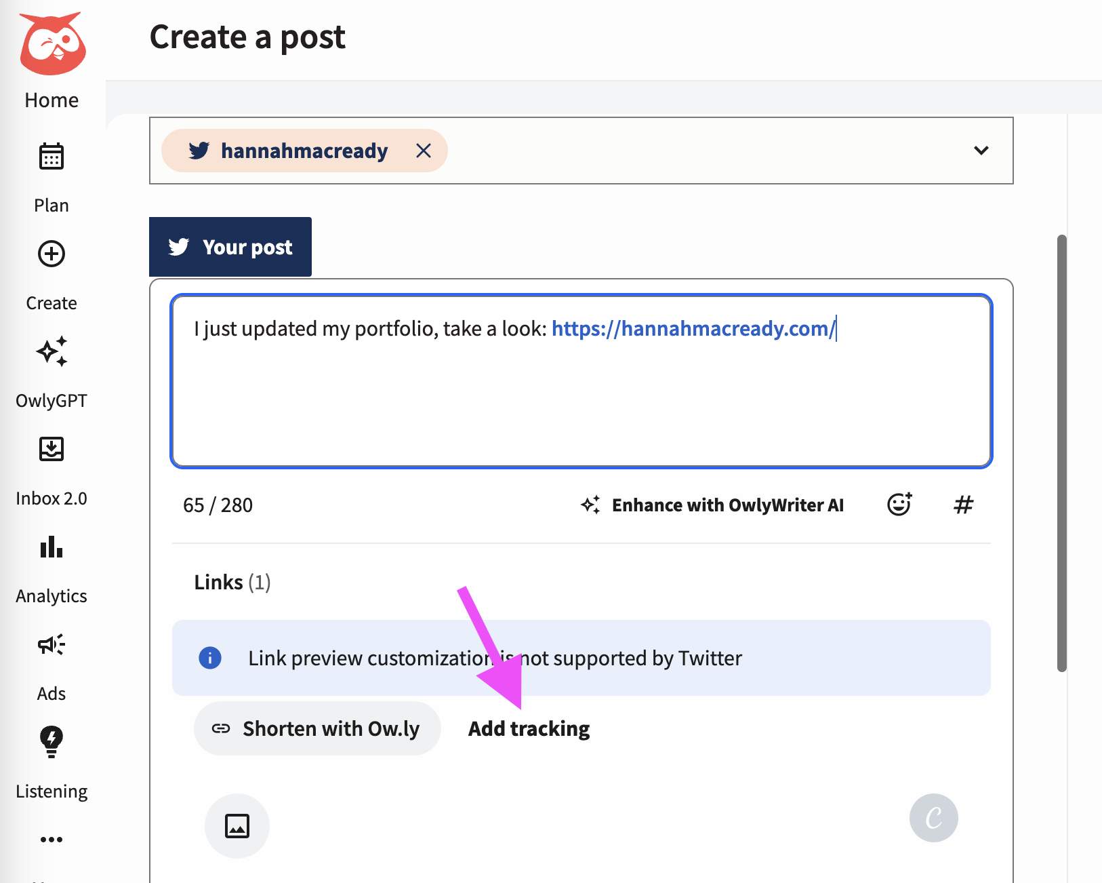Open the Listening section

click(x=51, y=762)
